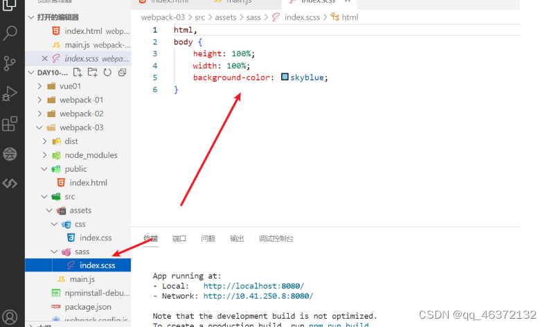Image resolution: width=547 pixels, height=327 pixels.
Task: Switch to the 调试控制台 panel tab
Action: pyautogui.click(x=276, y=239)
